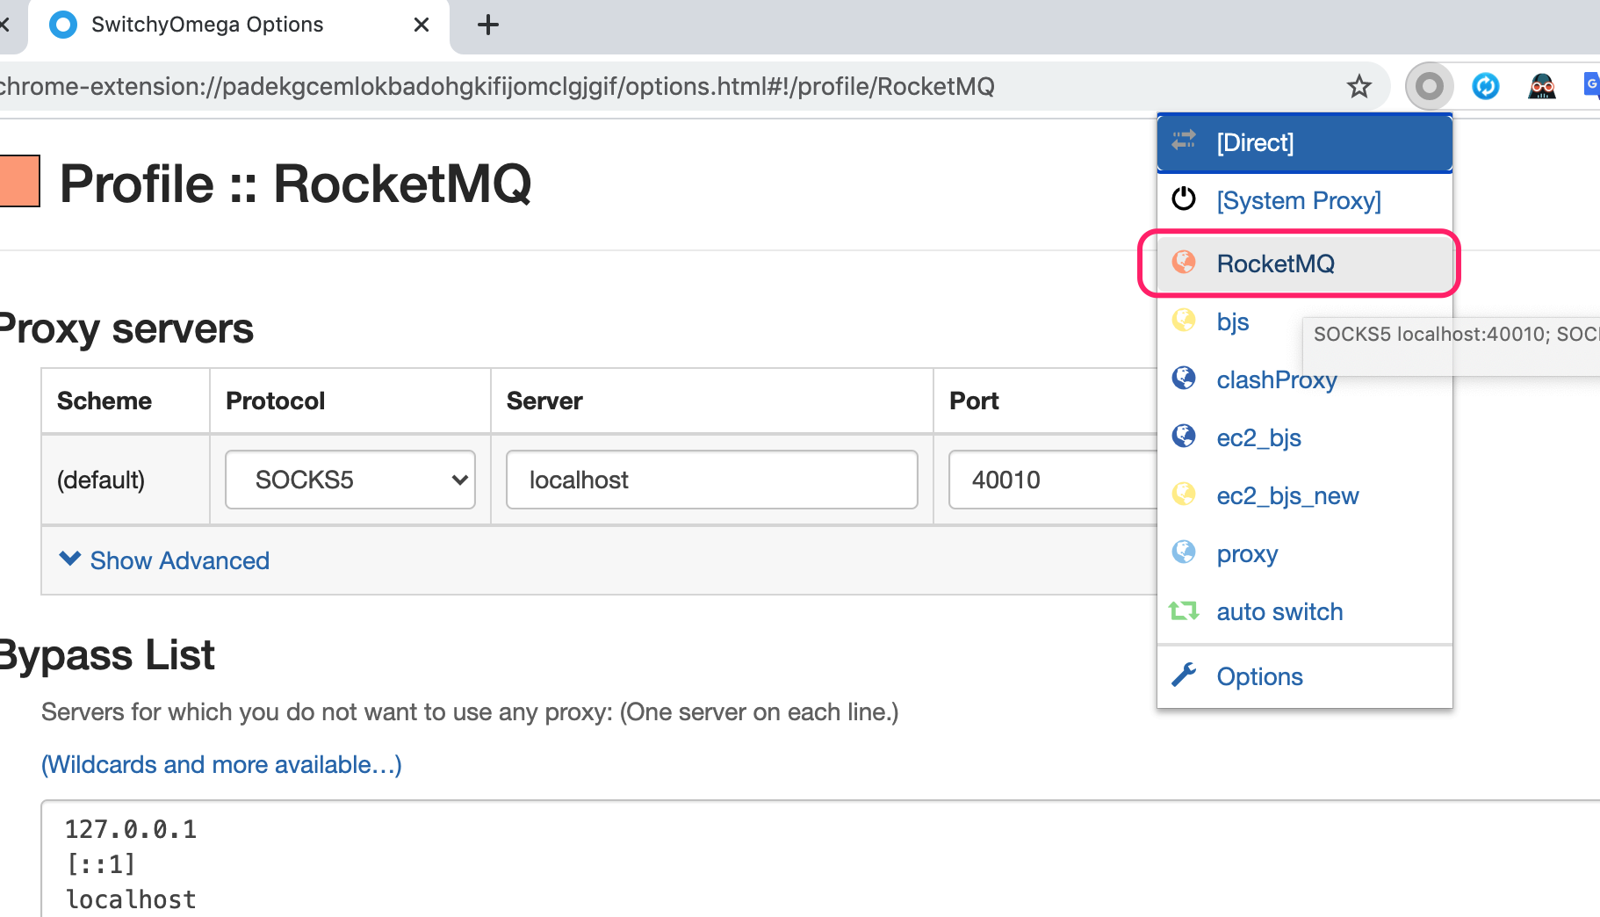Click the port field showing 40010
Image resolution: width=1600 pixels, height=917 pixels.
(x=1053, y=480)
